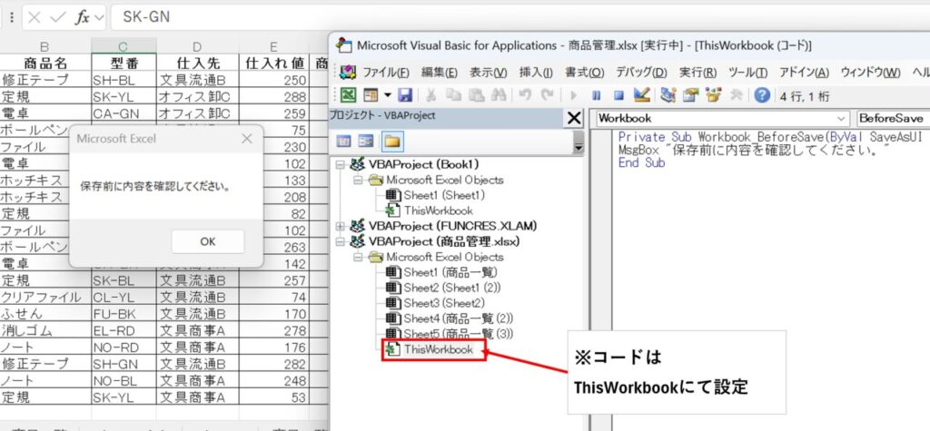Click the End Sub line in code

pyautogui.click(x=642, y=163)
